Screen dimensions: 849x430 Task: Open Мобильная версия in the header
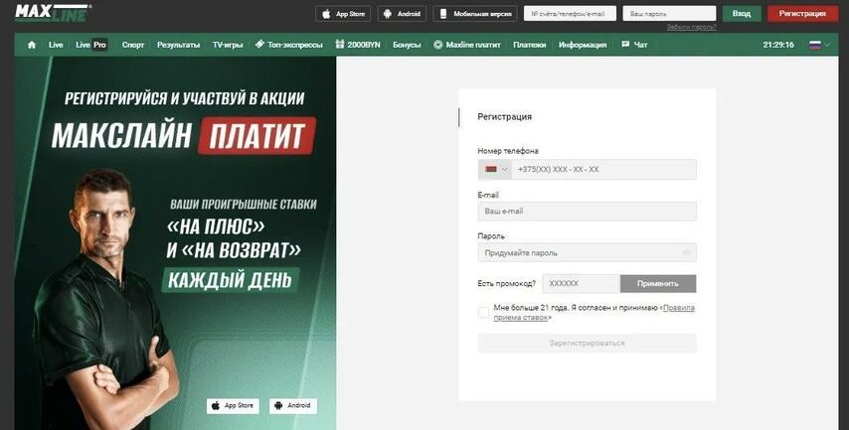tap(475, 14)
